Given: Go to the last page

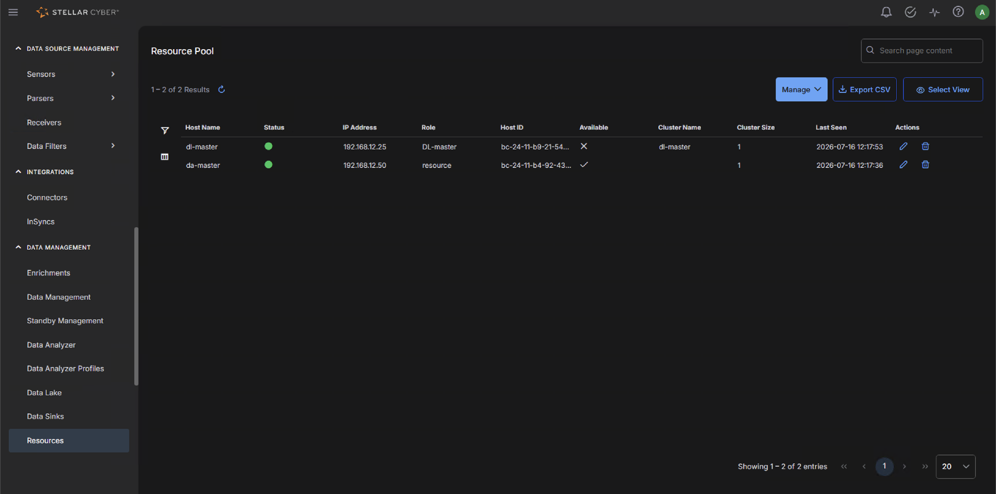Looking at the screenshot, I should click(925, 466).
